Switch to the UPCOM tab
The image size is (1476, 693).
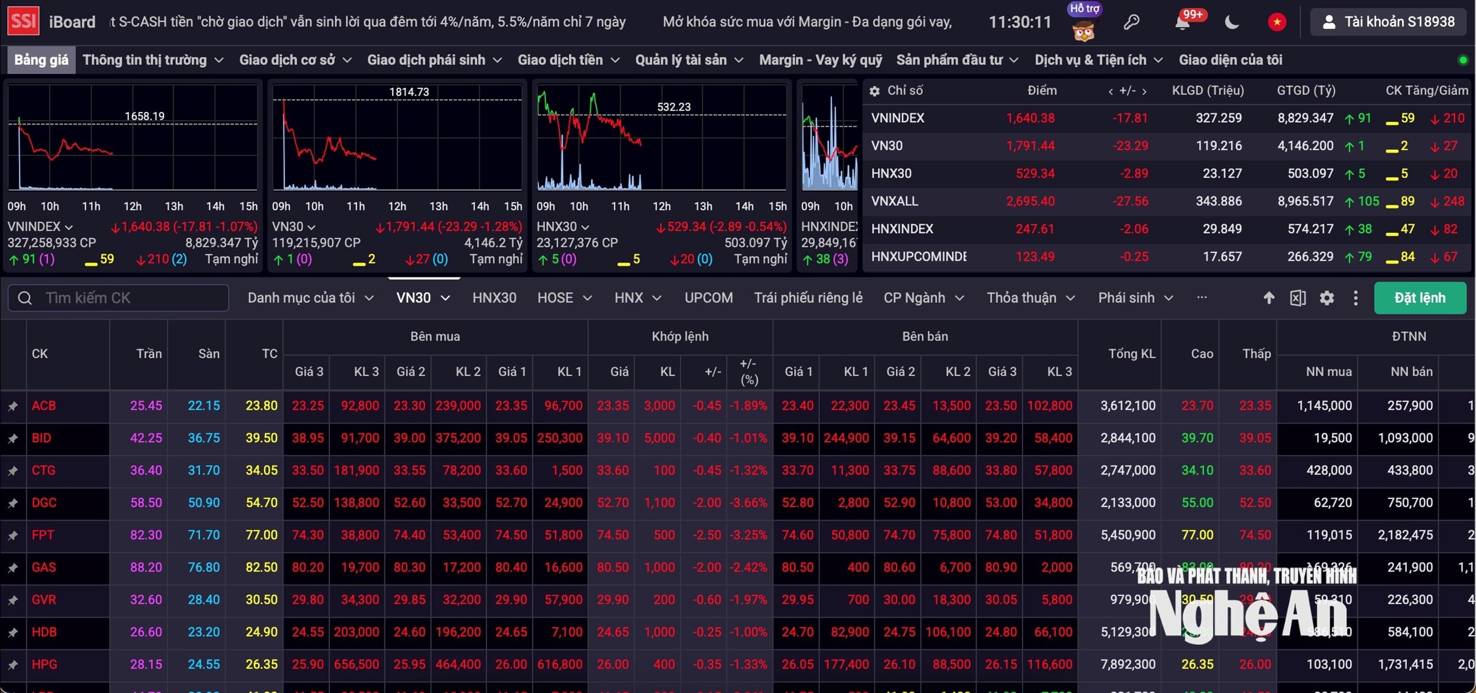pyautogui.click(x=708, y=298)
